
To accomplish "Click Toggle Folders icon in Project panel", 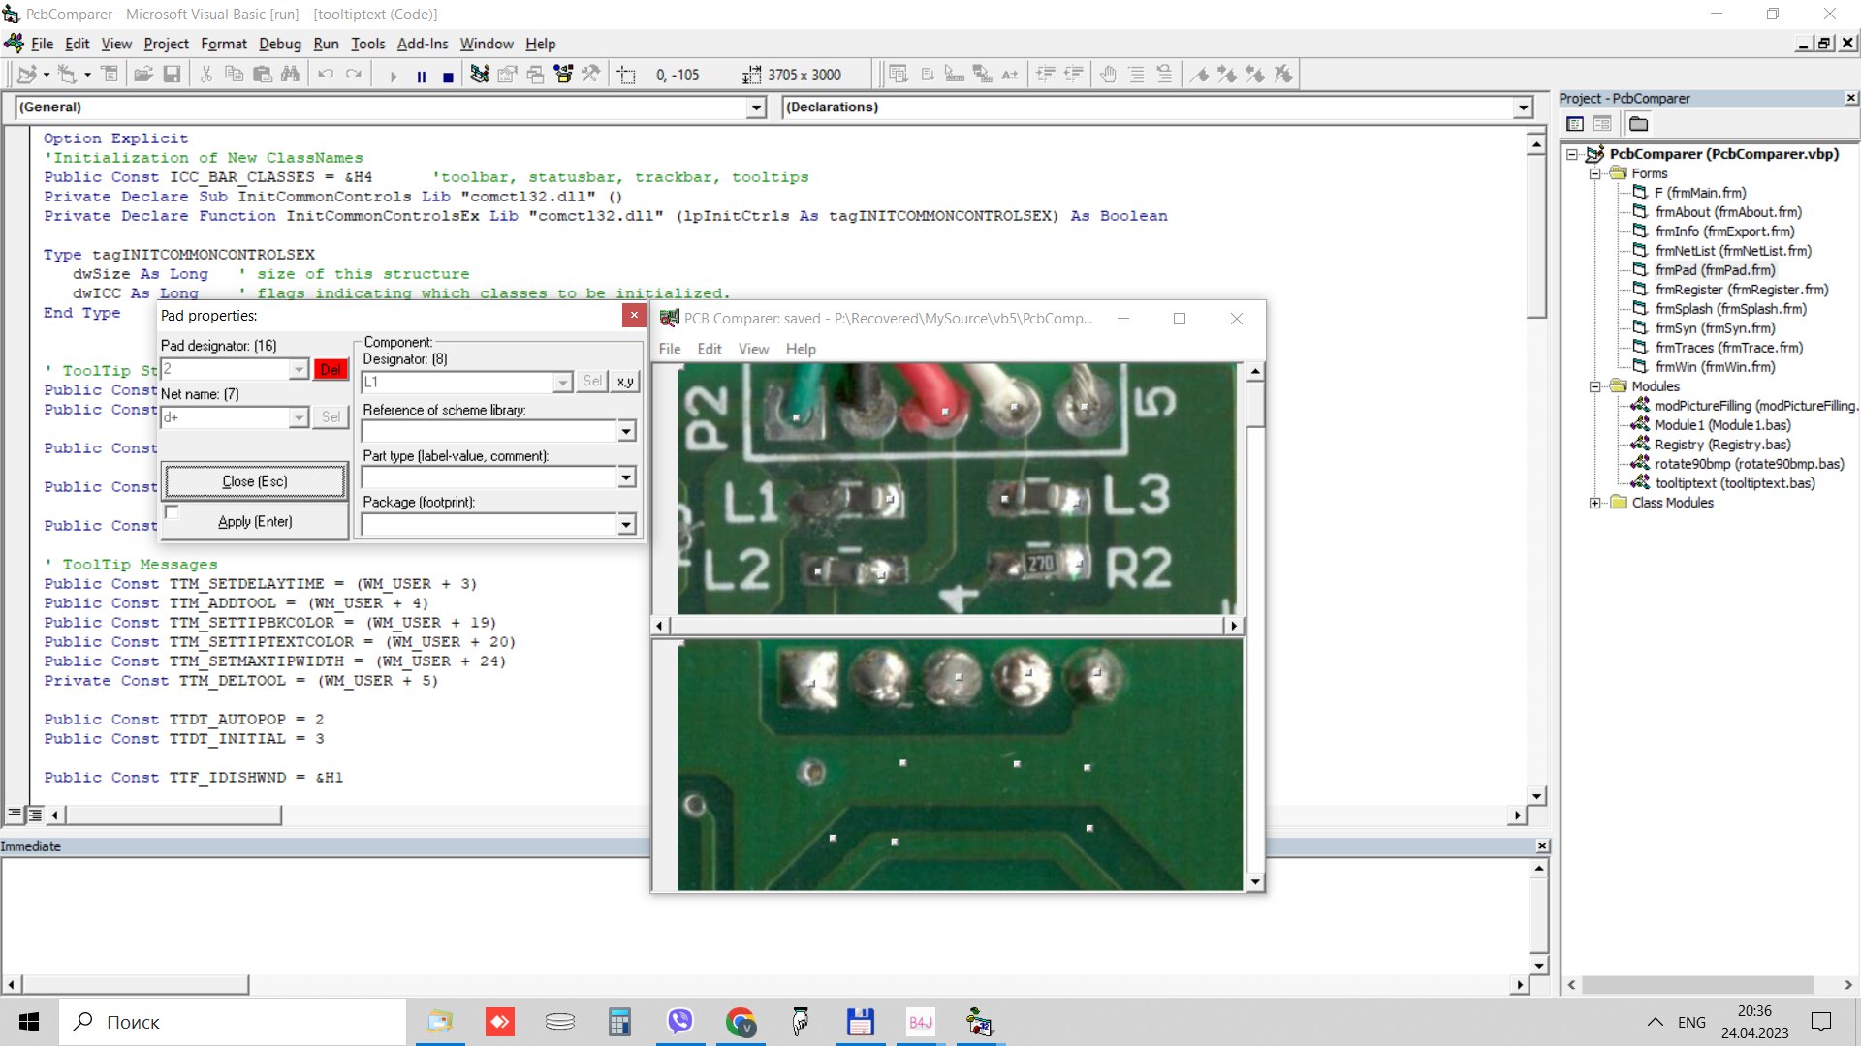I will click(x=1639, y=124).
